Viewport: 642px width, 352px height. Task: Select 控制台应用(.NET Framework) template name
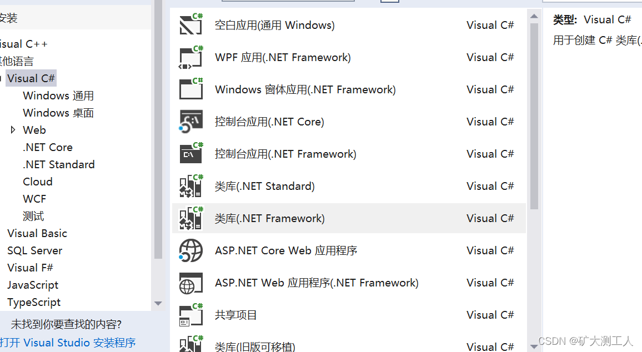pos(285,154)
